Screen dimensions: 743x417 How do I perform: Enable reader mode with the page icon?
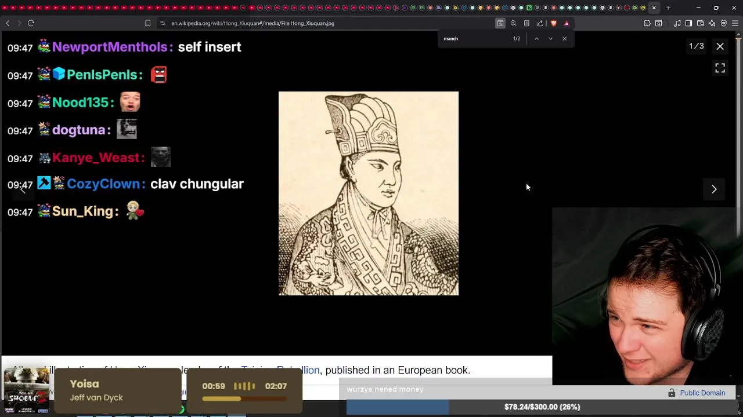[x=526, y=23]
